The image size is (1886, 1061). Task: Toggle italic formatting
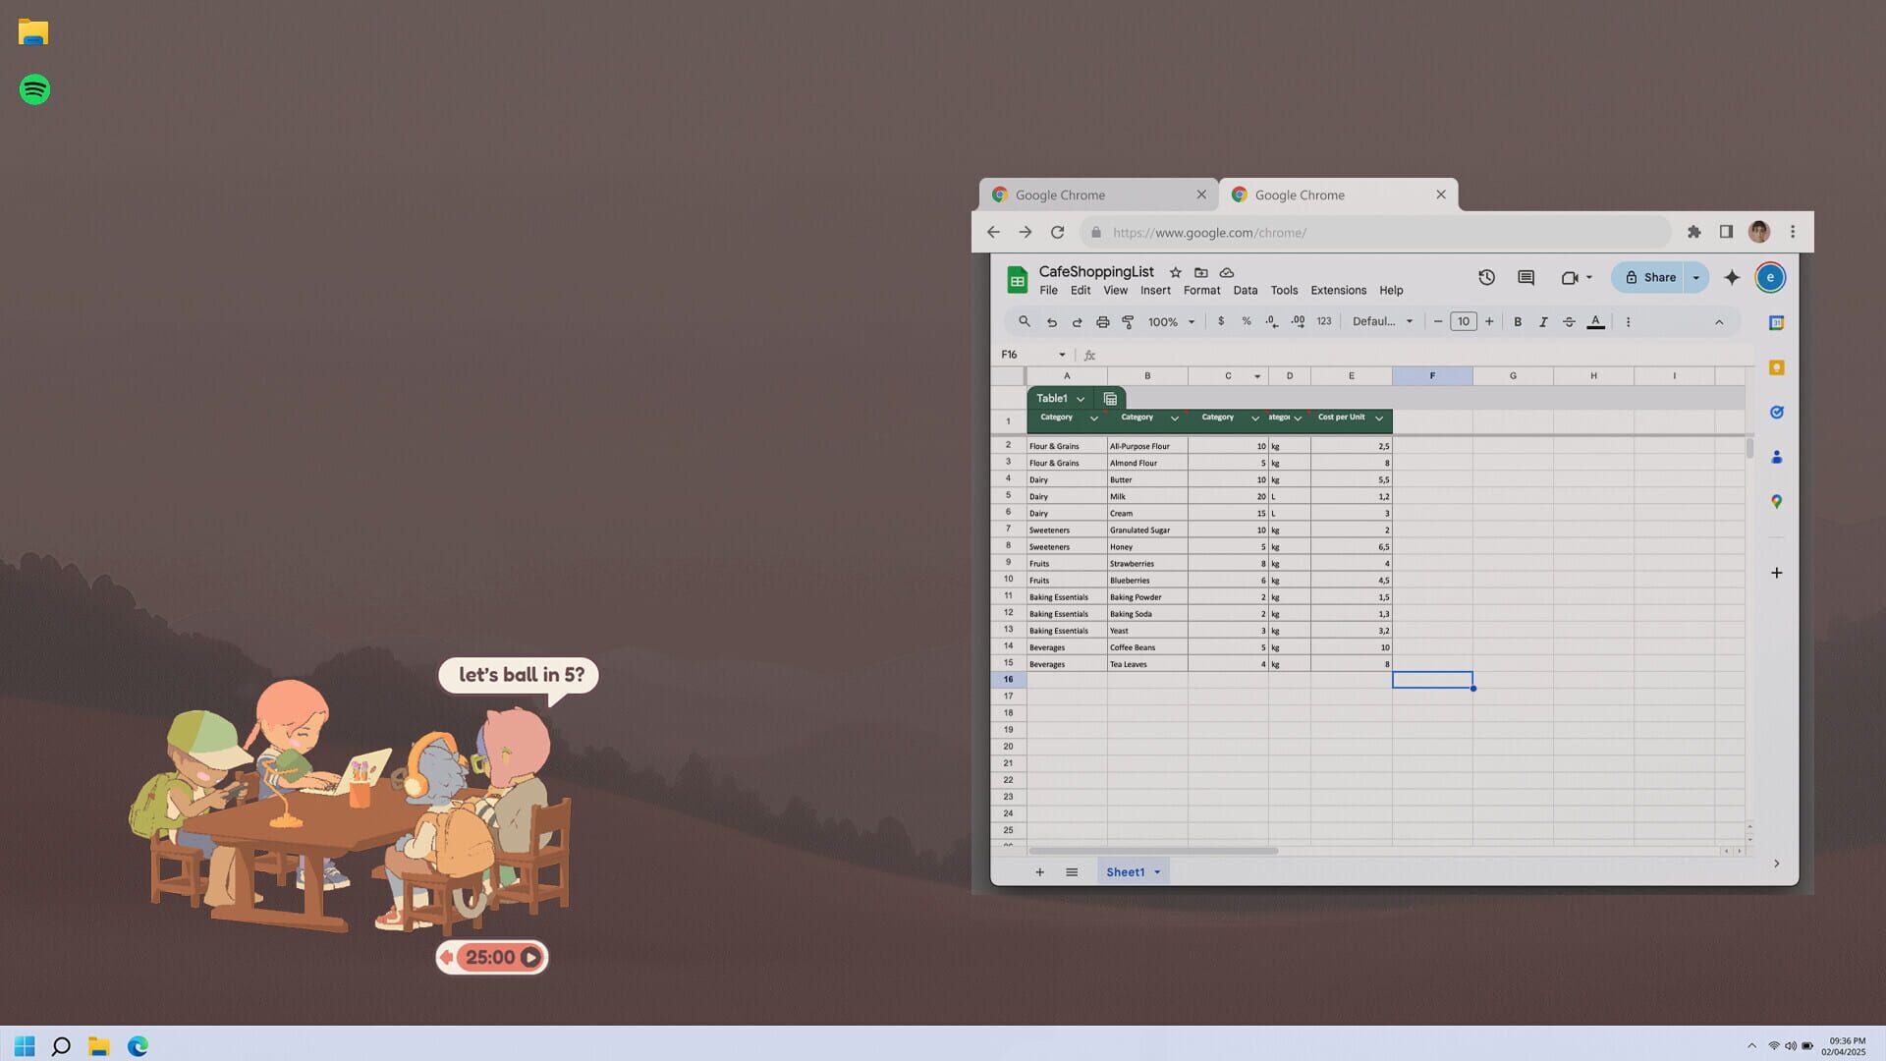coord(1544,321)
